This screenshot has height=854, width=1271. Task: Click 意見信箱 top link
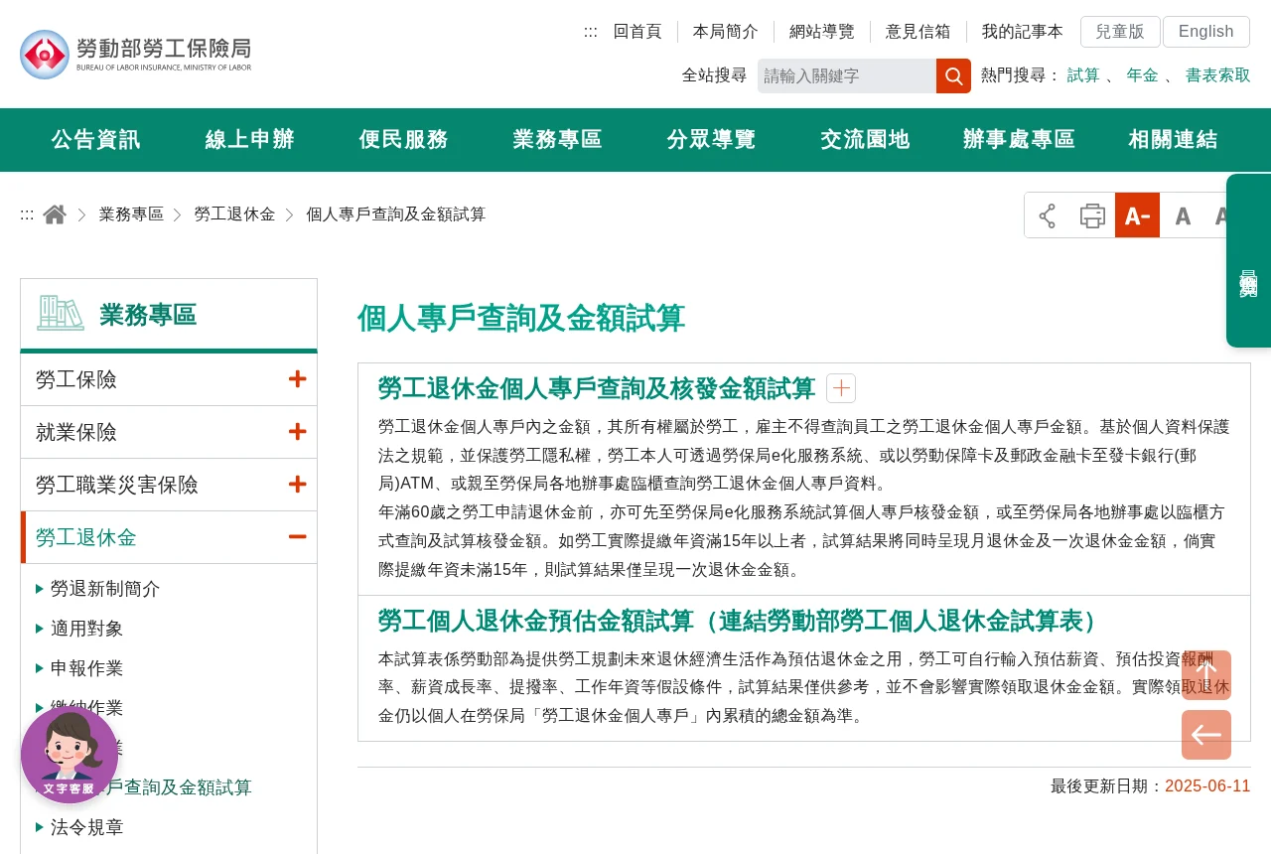pos(918,32)
